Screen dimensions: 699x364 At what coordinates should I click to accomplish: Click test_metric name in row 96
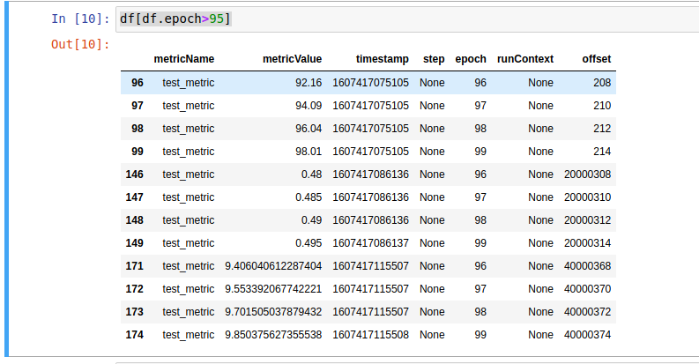point(189,83)
